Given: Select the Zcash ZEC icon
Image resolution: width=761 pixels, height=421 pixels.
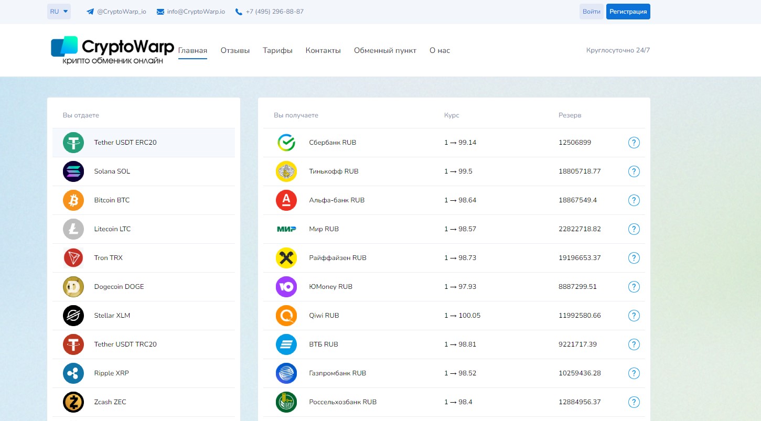Looking at the screenshot, I should click(x=73, y=402).
